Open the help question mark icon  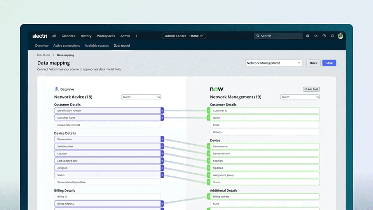(324, 36)
